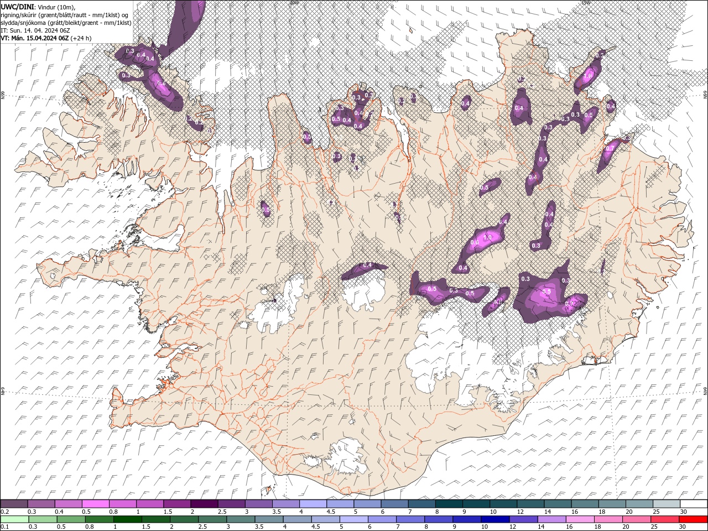Click the rain scale swatch labeled 2
708x531 pixels.
click(184, 519)
